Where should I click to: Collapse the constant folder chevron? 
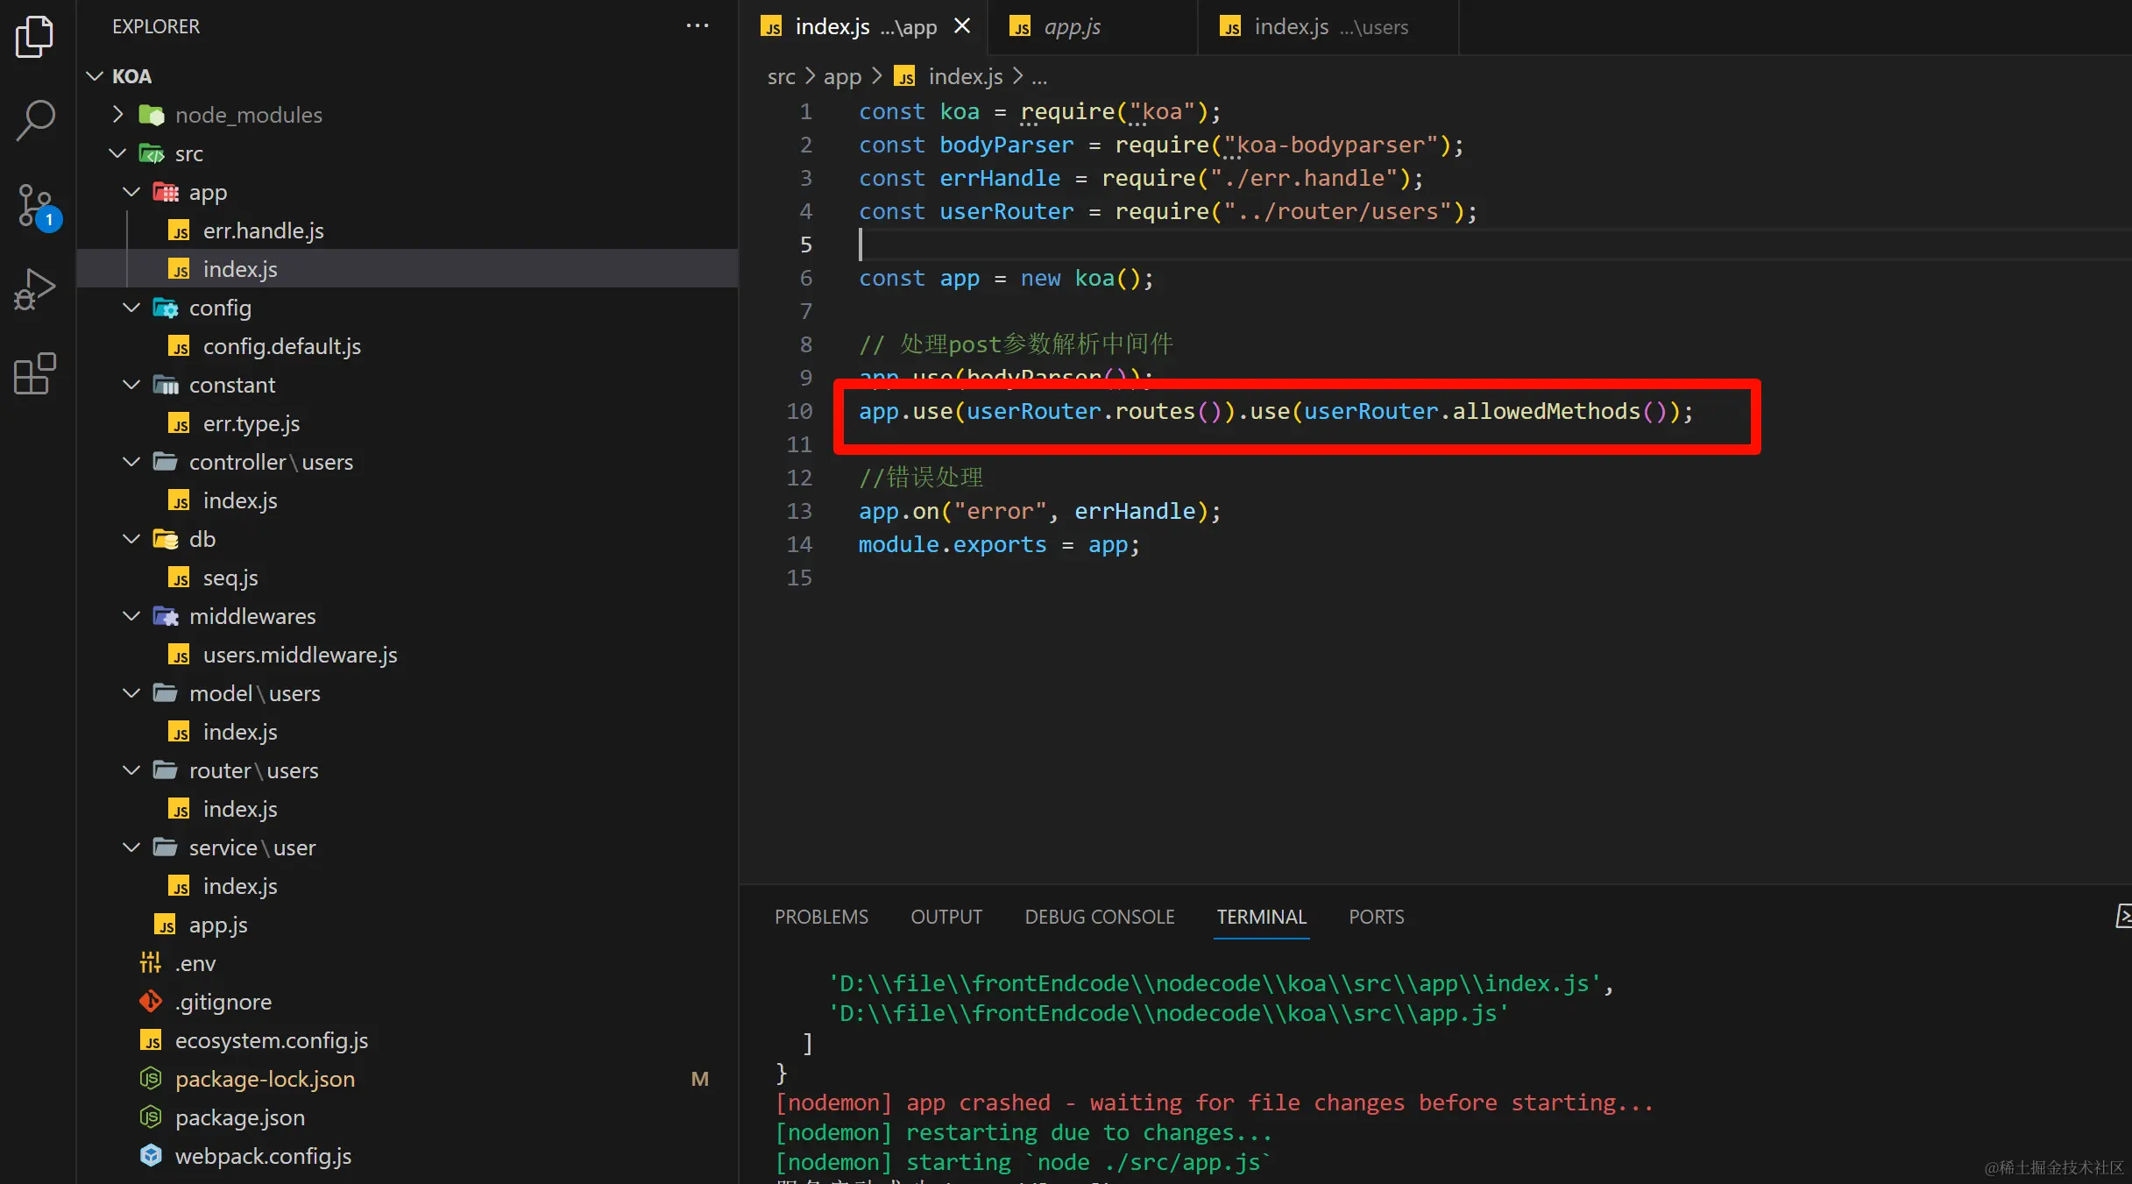(131, 385)
